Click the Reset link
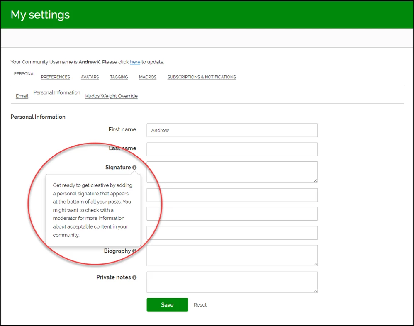Viewport: 414px width, 326px height. pyautogui.click(x=200, y=305)
